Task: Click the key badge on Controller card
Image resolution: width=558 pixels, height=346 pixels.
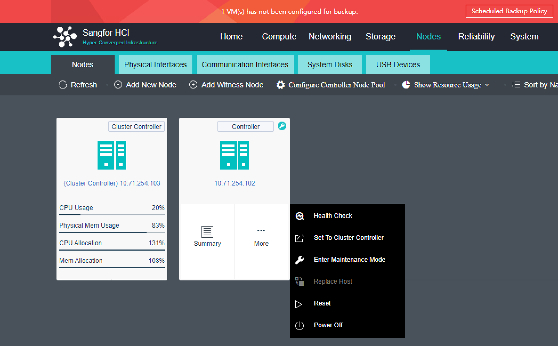Action: pyautogui.click(x=282, y=126)
